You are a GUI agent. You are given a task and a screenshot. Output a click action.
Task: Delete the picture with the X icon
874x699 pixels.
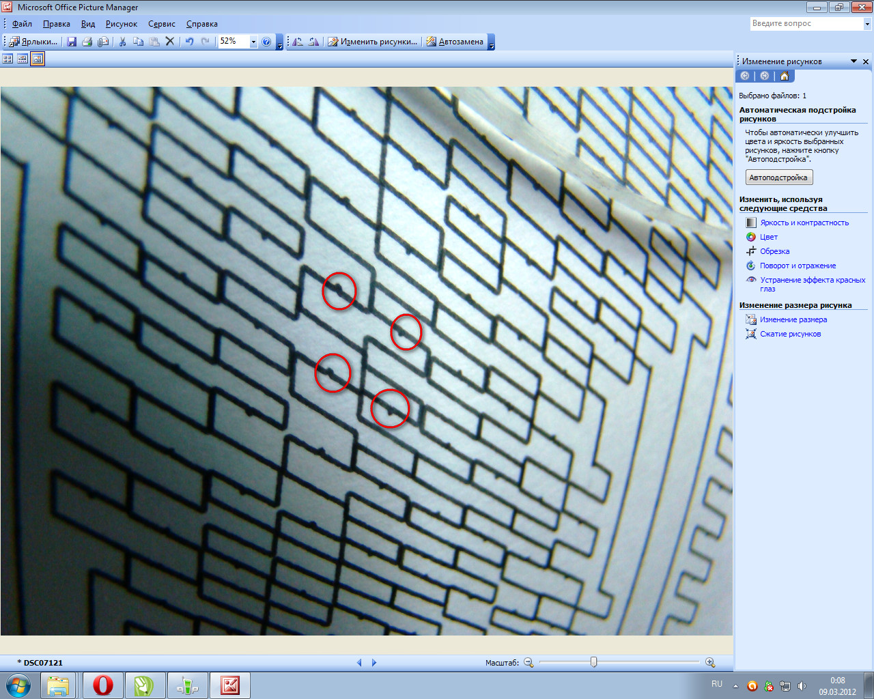(x=170, y=42)
